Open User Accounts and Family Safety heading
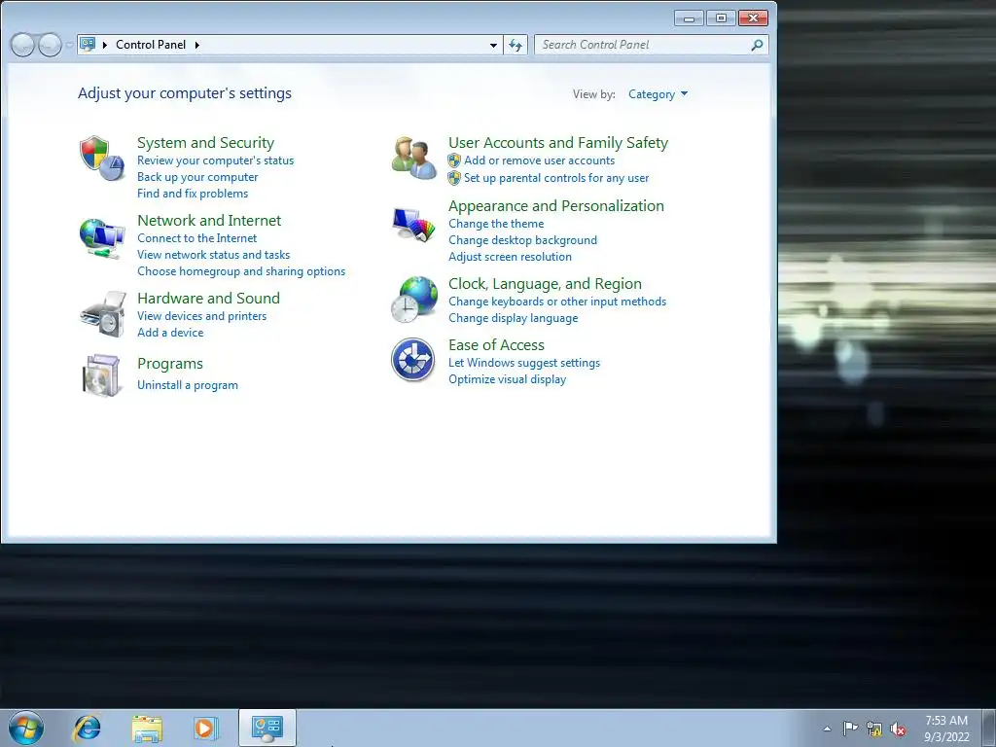Viewport: 996px width, 747px height. pos(558,143)
